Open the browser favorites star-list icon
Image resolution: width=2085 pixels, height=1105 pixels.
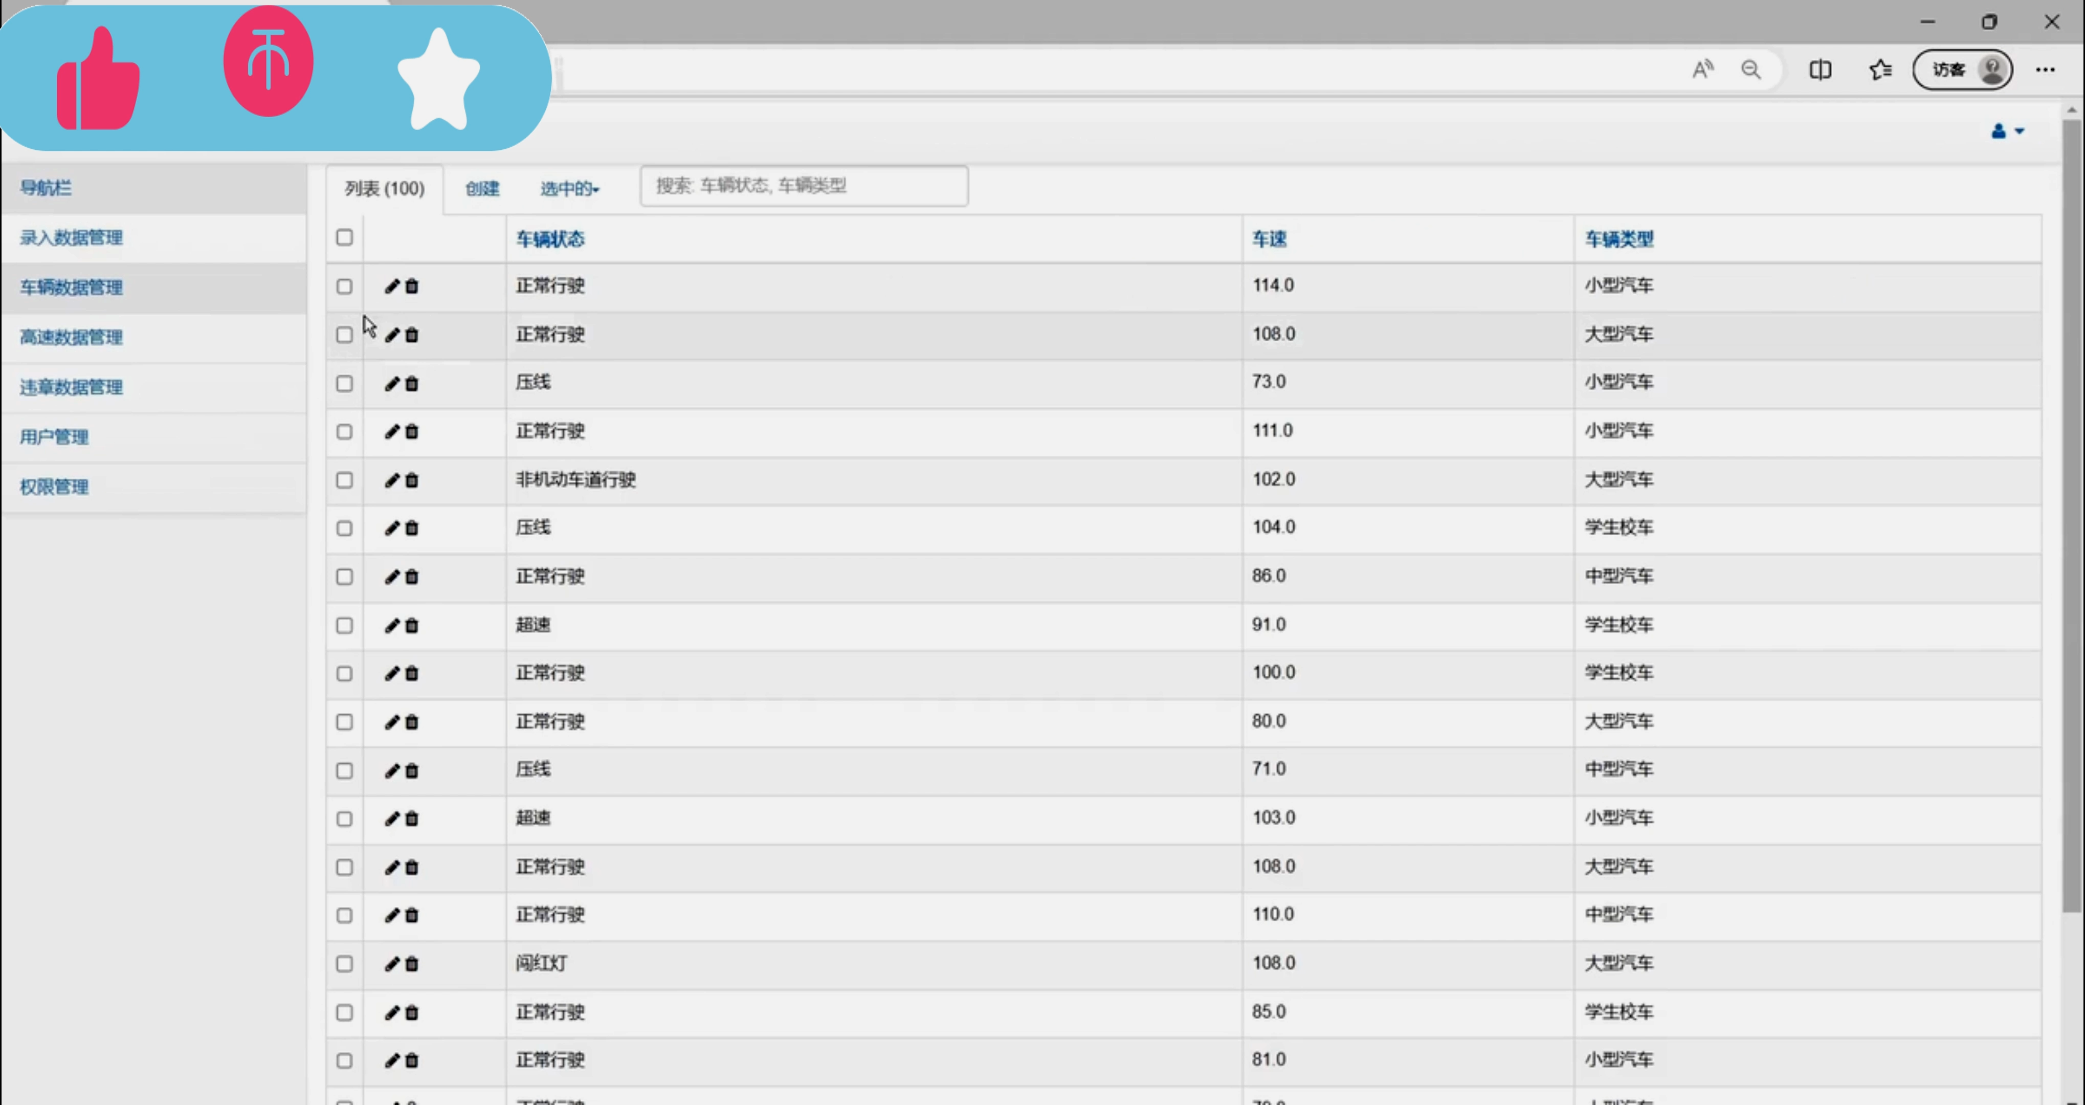pyautogui.click(x=1879, y=71)
